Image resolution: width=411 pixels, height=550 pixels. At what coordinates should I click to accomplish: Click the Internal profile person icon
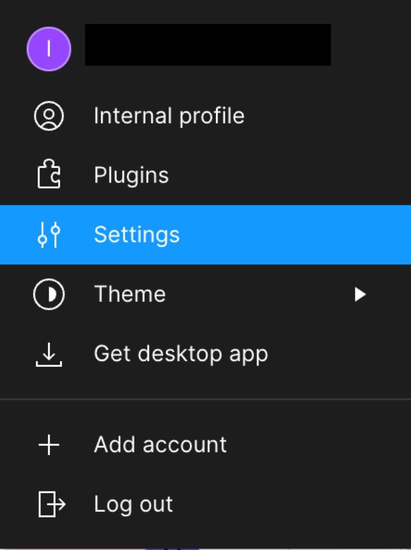tap(49, 116)
